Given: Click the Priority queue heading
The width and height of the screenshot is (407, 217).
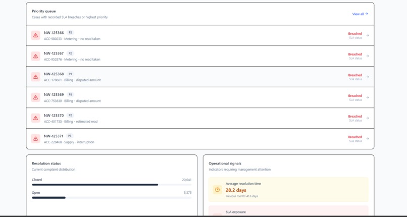Looking at the screenshot, I should [x=43, y=11].
